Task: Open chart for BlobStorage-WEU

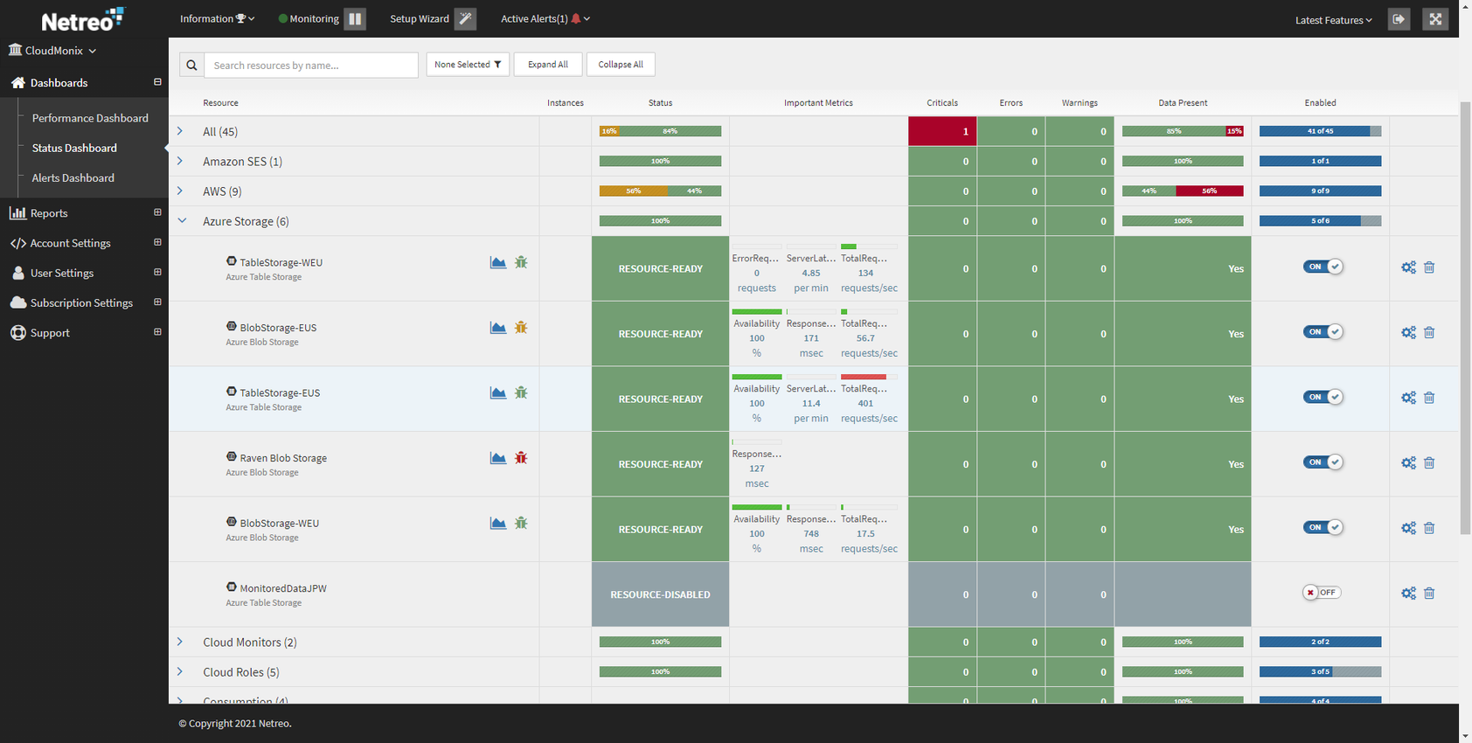Action: [x=498, y=524]
